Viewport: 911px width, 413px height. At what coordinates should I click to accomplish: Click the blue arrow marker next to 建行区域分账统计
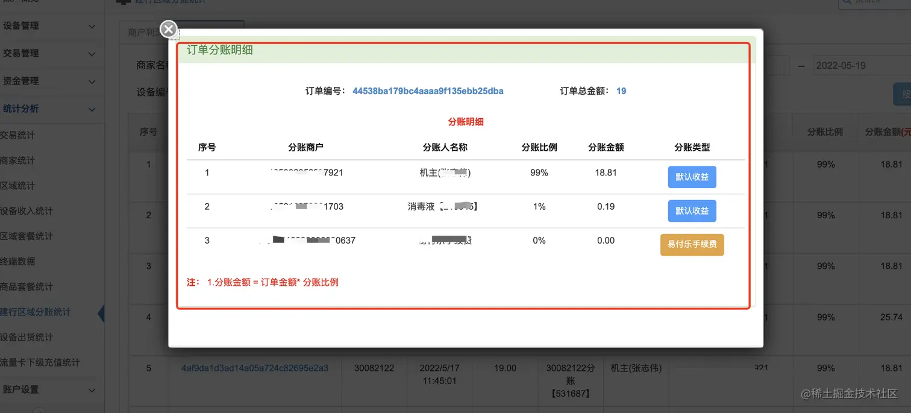[101, 314]
